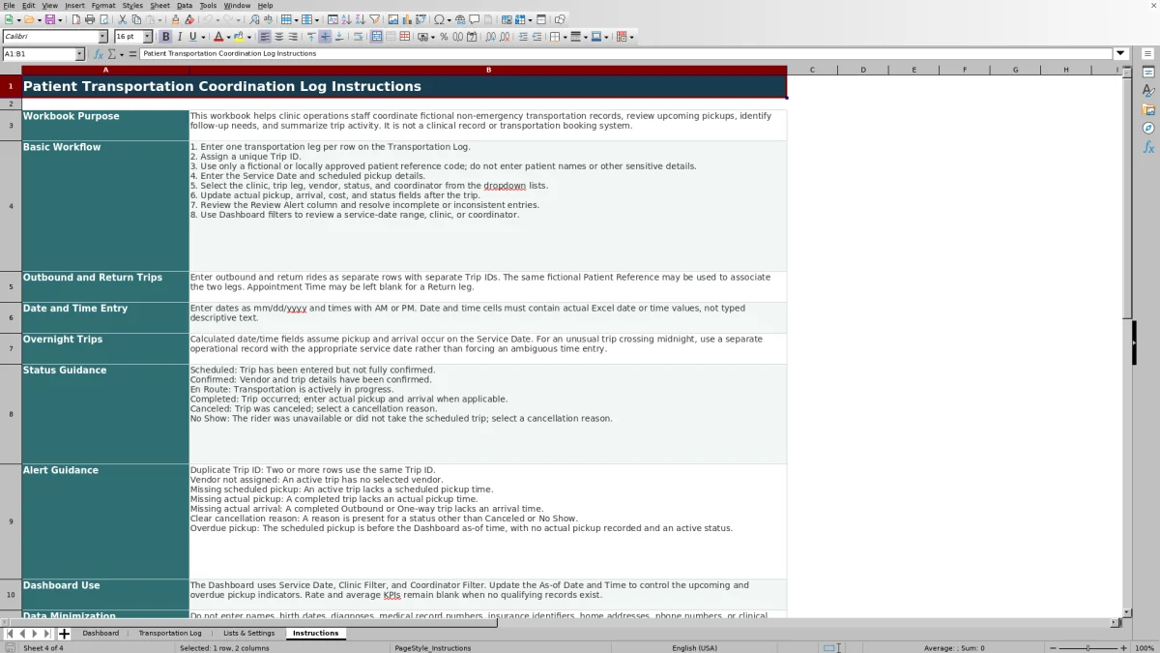Toggle Bold formatting
Image resolution: width=1160 pixels, height=653 pixels.
[x=165, y=37]
